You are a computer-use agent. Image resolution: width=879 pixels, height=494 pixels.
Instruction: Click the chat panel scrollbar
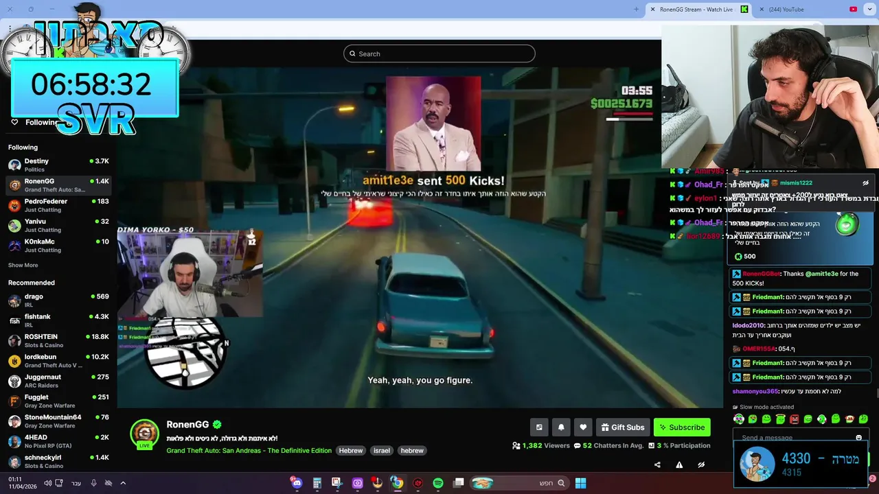[876, 392]
